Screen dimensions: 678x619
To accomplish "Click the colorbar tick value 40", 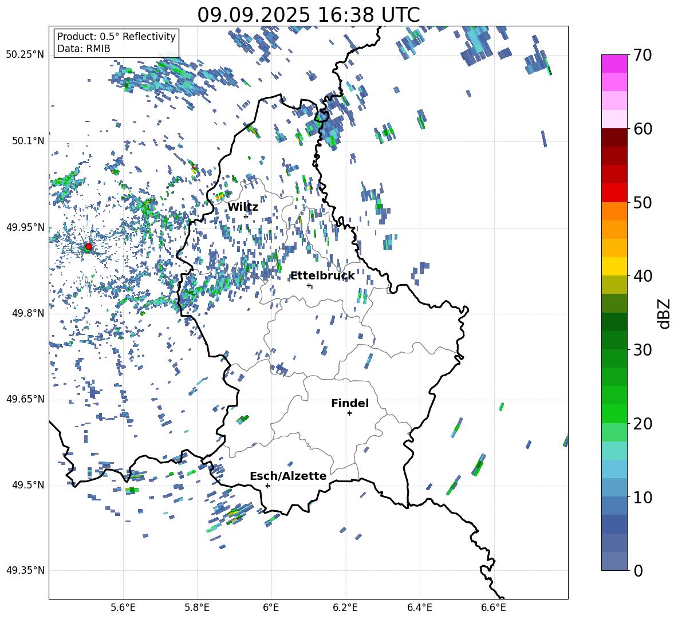I will [x=642, y=276].
